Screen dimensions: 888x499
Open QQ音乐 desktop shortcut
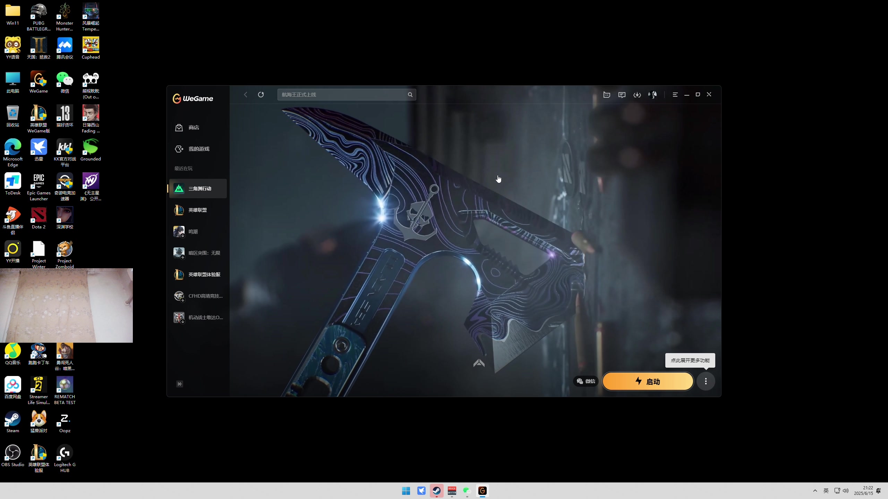pos(12,353)
